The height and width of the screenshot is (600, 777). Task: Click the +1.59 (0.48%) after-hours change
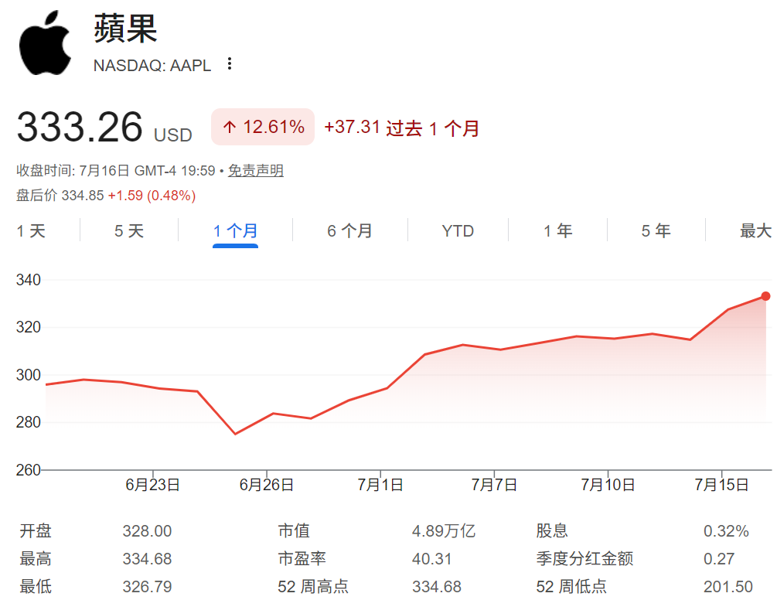[152, 195]
